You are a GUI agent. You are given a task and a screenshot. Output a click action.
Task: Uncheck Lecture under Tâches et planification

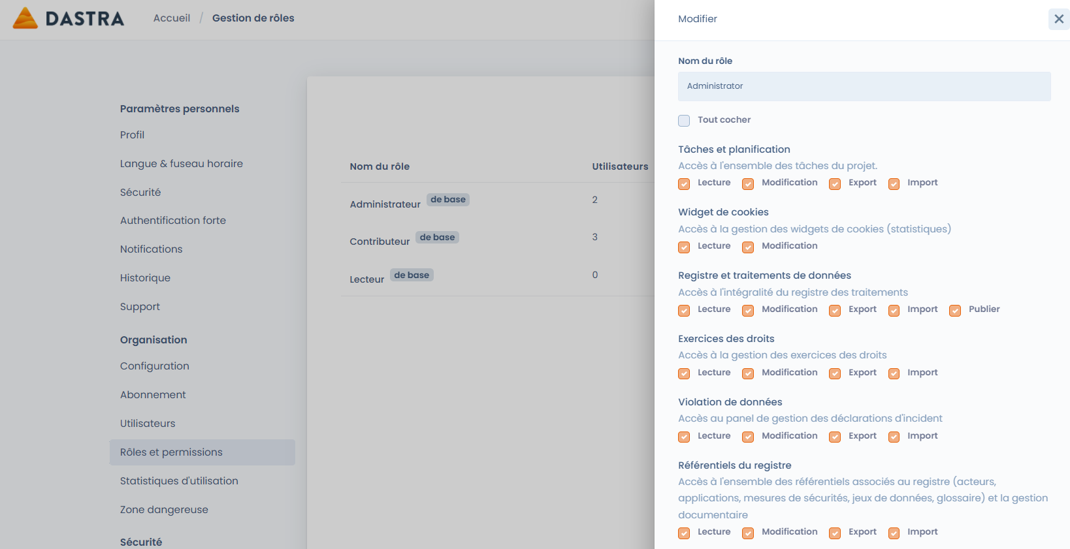pyautogui.click(x=684, y=184)
